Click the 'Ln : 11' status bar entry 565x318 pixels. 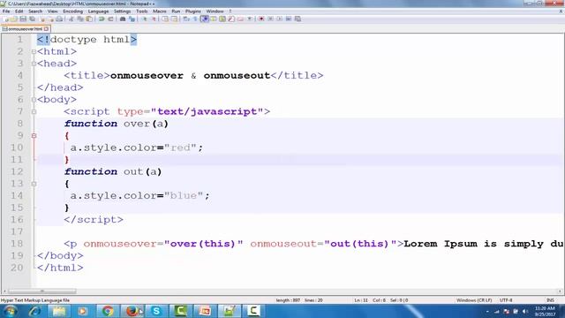(x=361, y=300)
